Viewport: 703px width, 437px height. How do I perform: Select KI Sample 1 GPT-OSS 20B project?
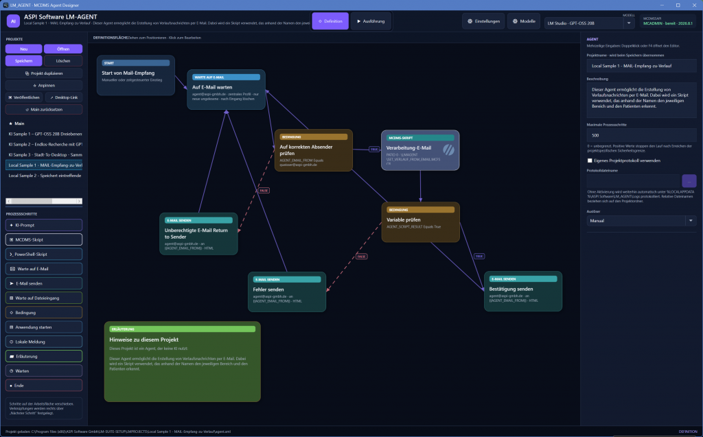tap(44, 134)
